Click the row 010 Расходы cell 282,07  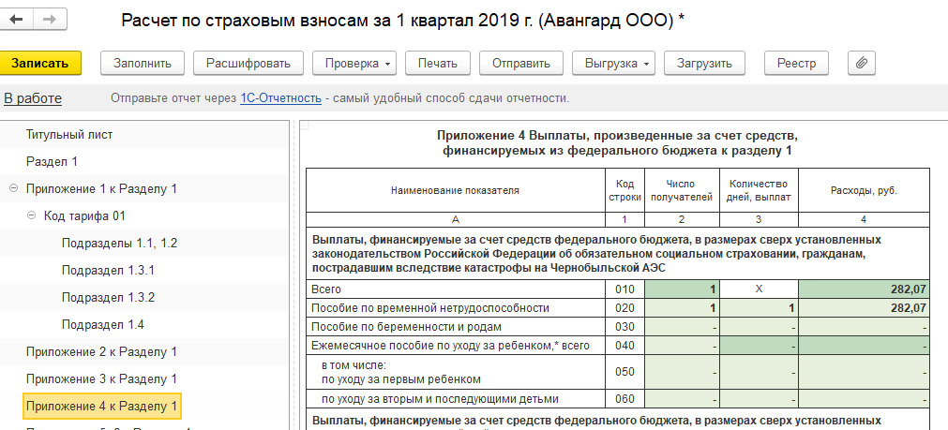(864, 289)
